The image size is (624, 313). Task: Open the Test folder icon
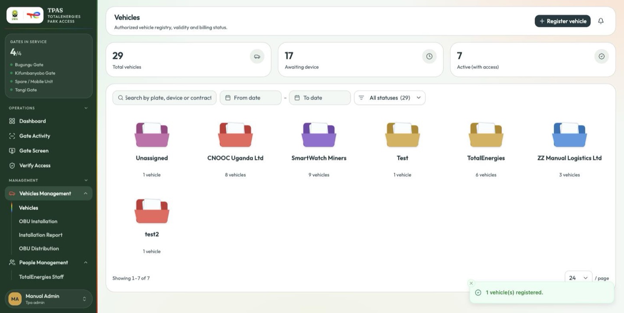[403, 135]
